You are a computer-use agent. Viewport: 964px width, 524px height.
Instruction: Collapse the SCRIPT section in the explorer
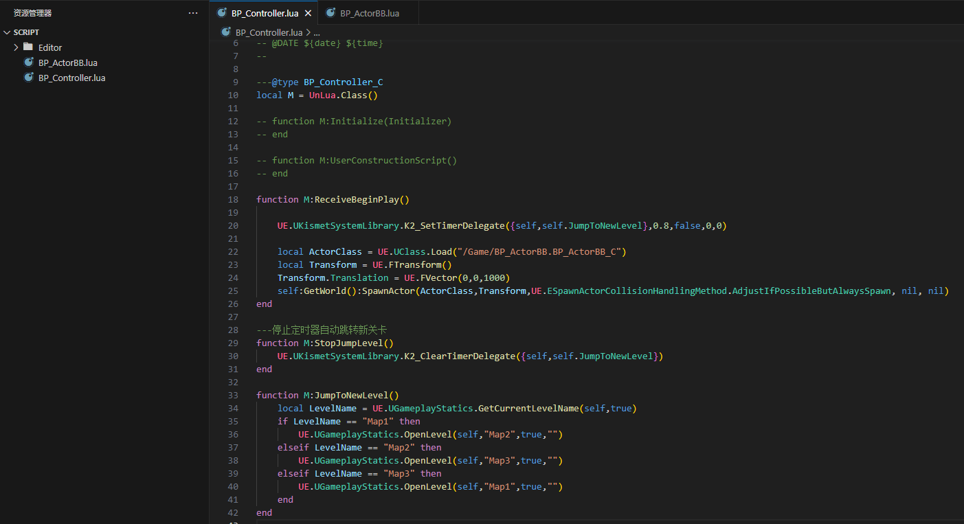pos(7,32)
